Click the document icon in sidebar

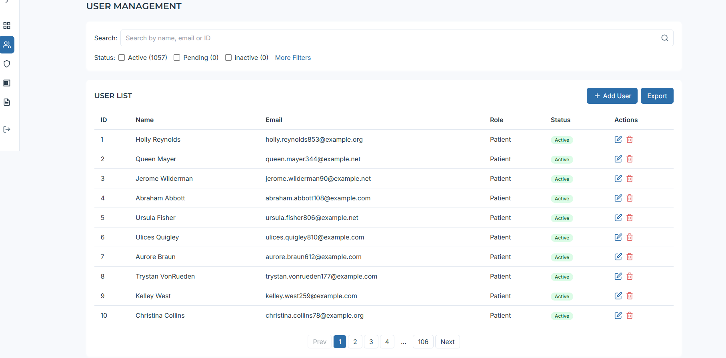(x=7, y=102)
